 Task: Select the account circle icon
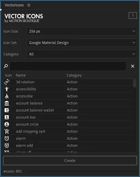(x=7, y=124)
